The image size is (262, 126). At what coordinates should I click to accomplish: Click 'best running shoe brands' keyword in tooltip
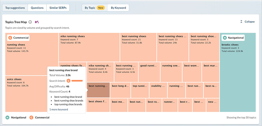[69, 101]
